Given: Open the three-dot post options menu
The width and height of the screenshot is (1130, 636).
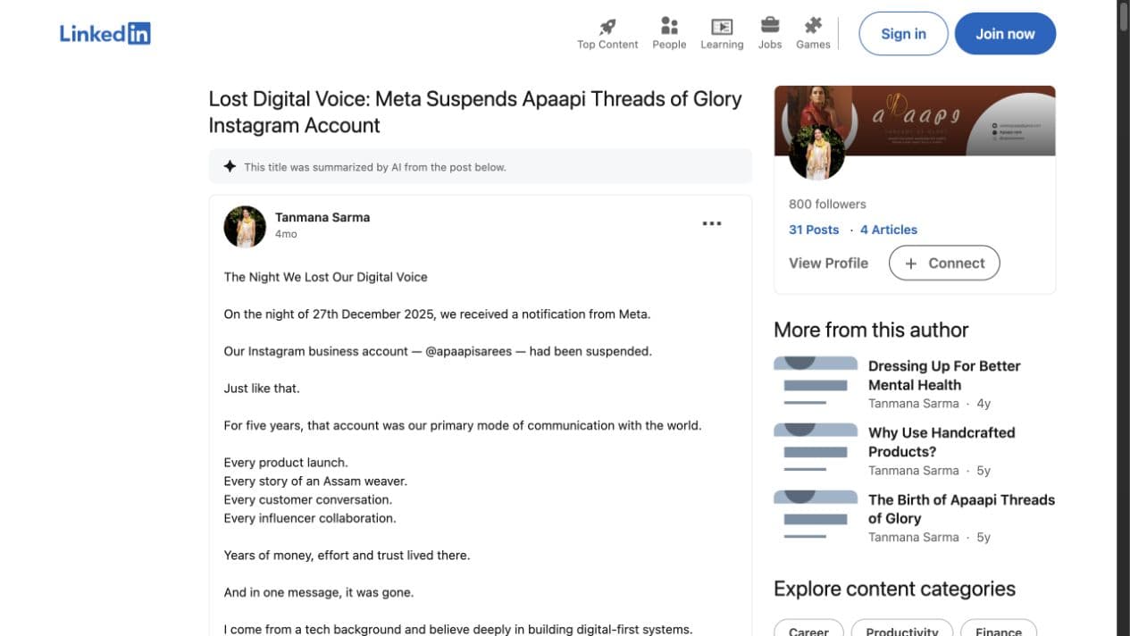Looking at the screenshot, I should [712, 223].
